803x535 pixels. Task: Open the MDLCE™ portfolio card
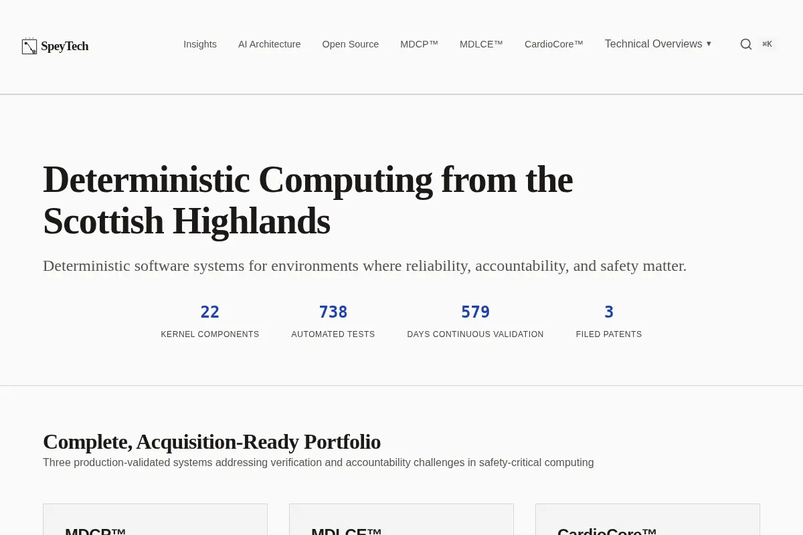point(401,520)
